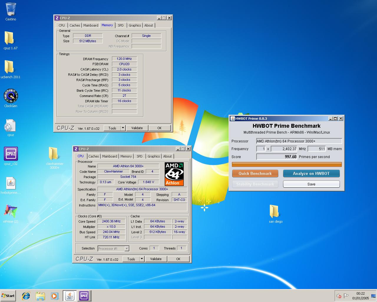This screenshot has width=377, height=302.
Task: Click the orange benchmark progress bar
Action: [287, 164]
